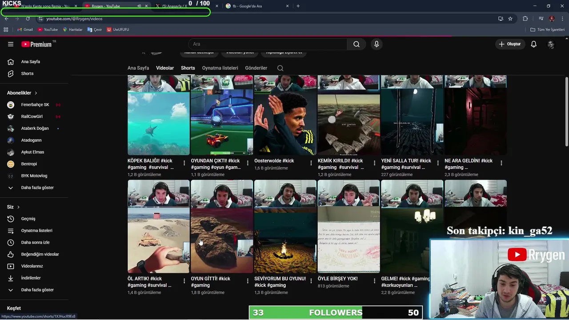Open options menu for KÖPEK BALIĞI short

[x=184, y=163]
